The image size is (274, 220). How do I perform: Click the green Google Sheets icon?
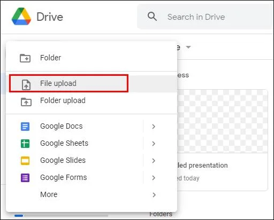[x=25, y=144]
